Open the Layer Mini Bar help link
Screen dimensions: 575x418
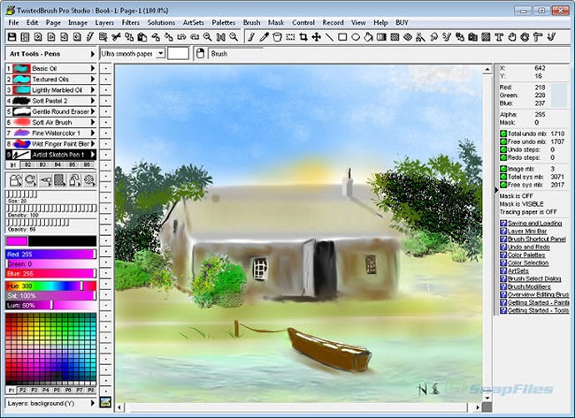click(527, 232)
